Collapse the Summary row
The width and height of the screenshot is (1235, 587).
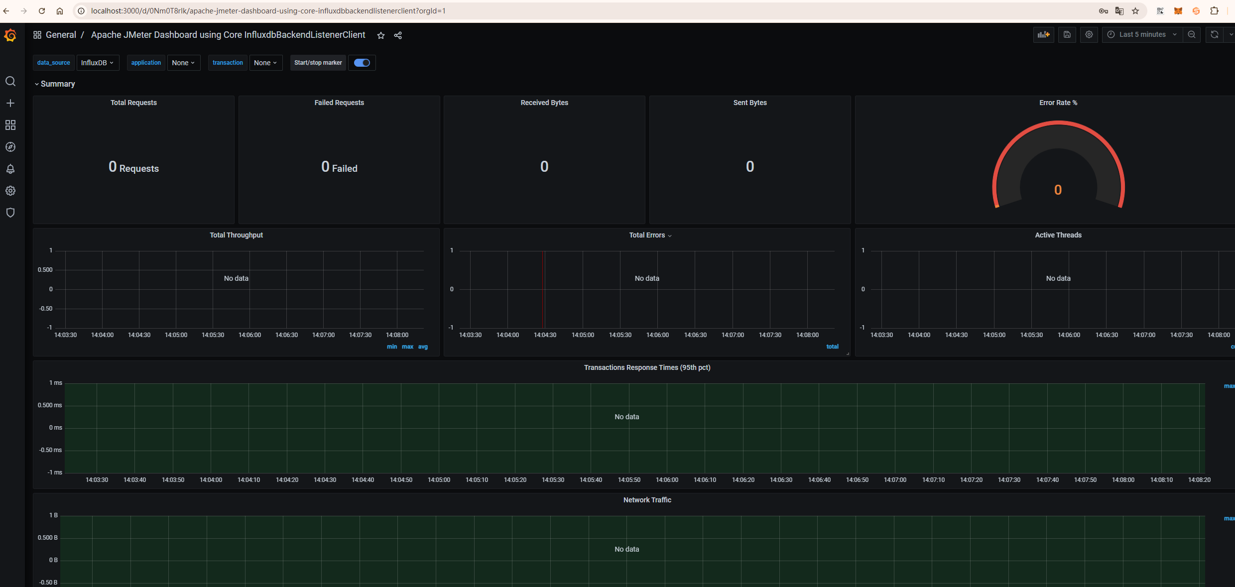click(55, 84)
